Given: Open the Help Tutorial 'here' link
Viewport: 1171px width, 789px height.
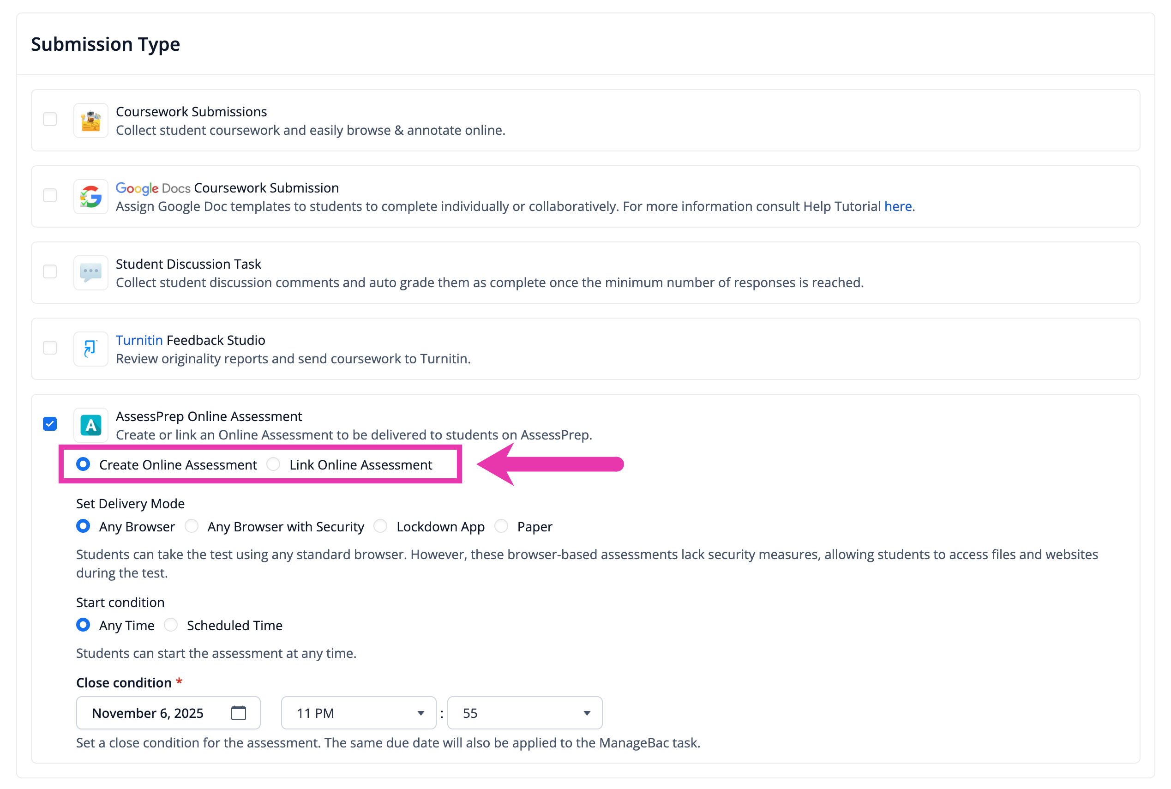Looking at the screenshot, I should (898, 206).
